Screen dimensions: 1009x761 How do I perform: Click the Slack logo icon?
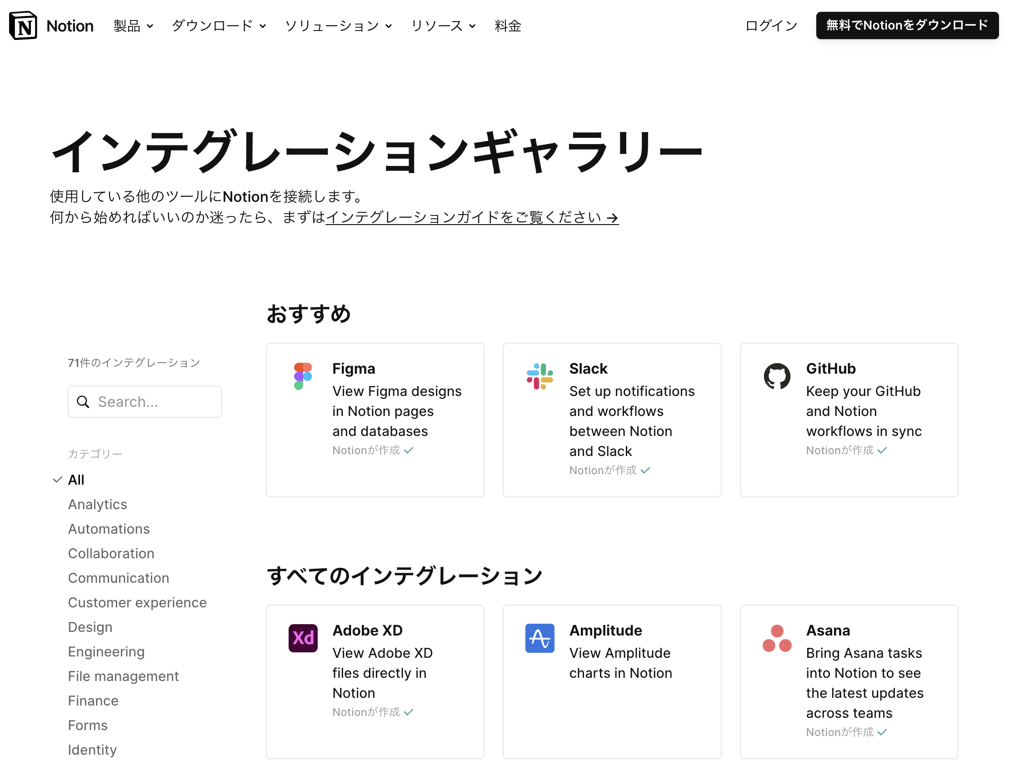click(x=539, y=376)
